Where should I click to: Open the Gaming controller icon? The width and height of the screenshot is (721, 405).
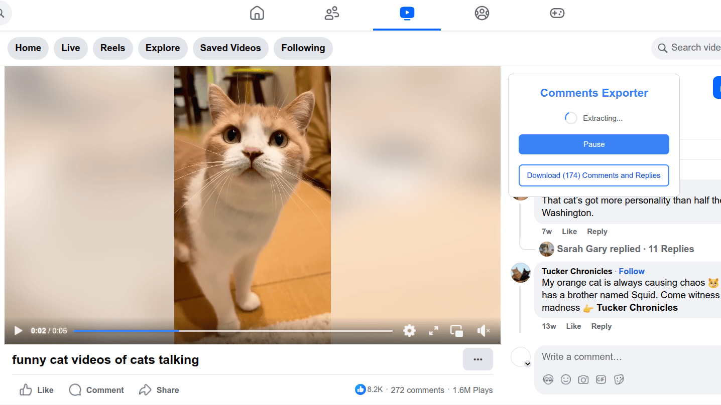pyautogui.click(x=557, y=14)
